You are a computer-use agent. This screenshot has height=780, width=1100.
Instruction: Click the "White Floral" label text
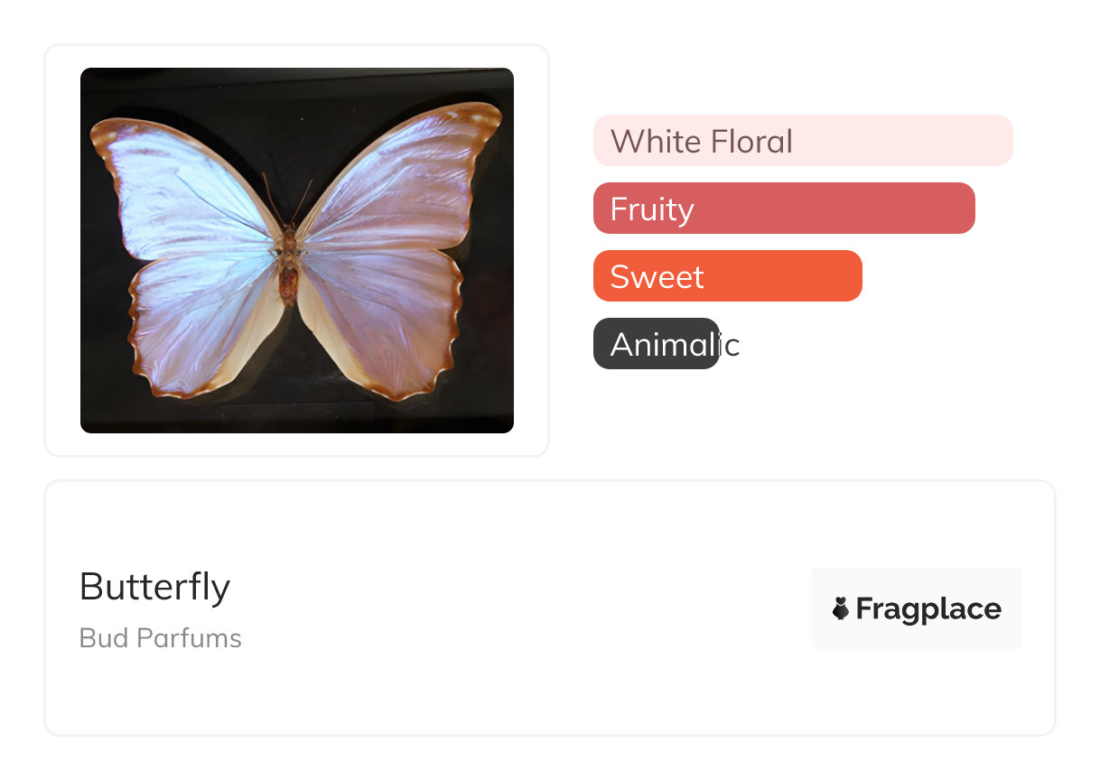(702, 142)
